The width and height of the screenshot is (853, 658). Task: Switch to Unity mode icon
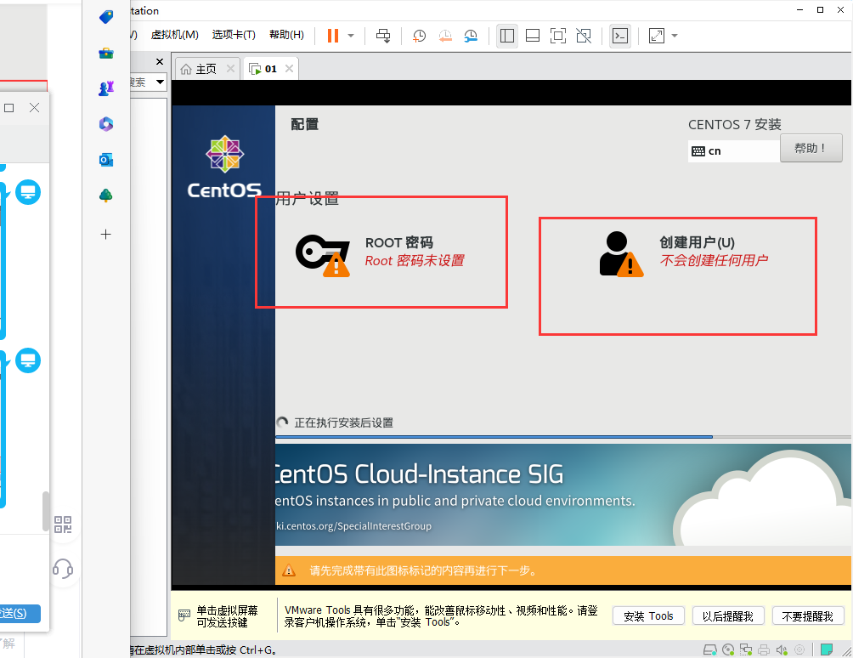pyautogui.click(x=584, y=36)
